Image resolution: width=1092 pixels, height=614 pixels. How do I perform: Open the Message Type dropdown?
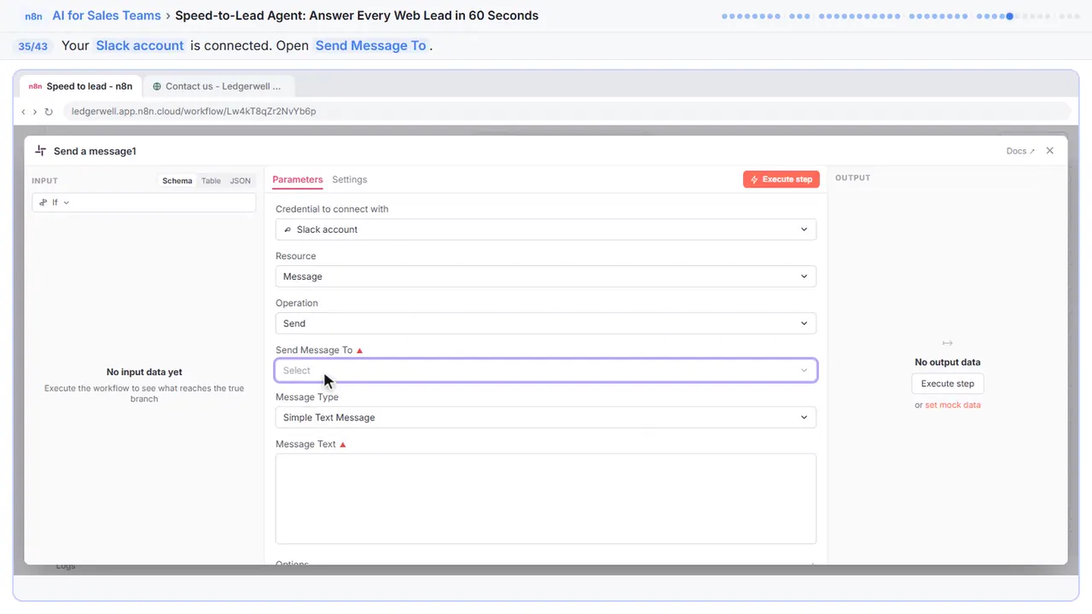point(546,417)
